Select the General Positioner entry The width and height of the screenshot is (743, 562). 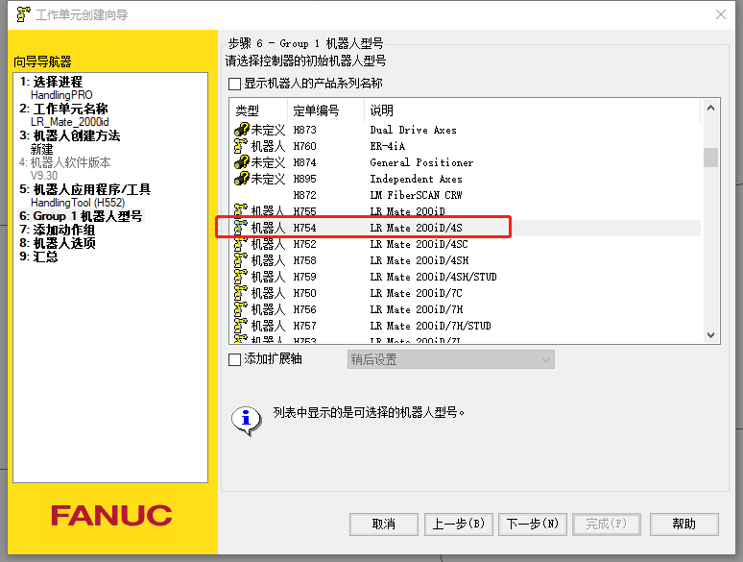coord(466,162)
